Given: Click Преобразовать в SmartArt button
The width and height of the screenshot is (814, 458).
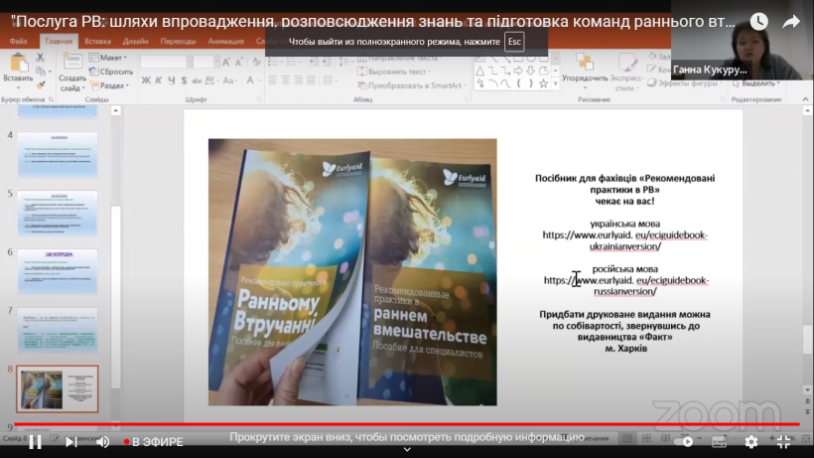Looking at the screenshot, I should click(x=412, y=85).
